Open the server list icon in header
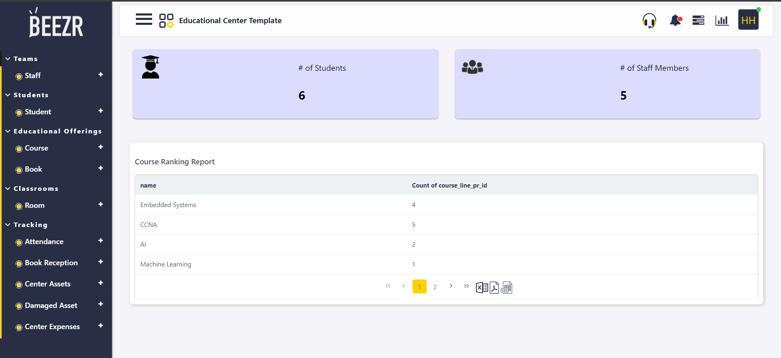This screenshot has width=781, height=358. tap(698, 20)
